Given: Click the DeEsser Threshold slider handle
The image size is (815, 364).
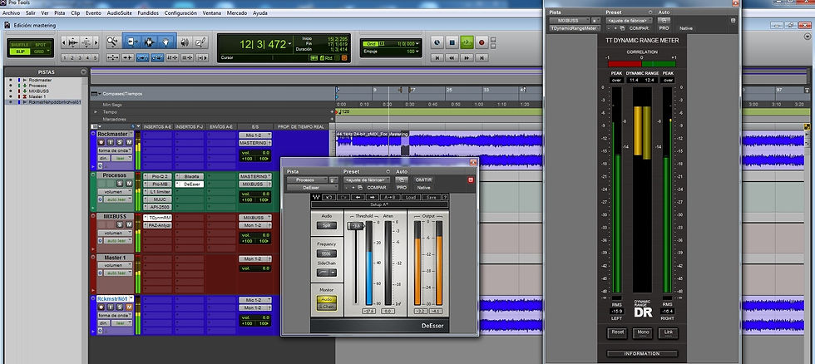Looking at the screenshot, I should 357,226.
